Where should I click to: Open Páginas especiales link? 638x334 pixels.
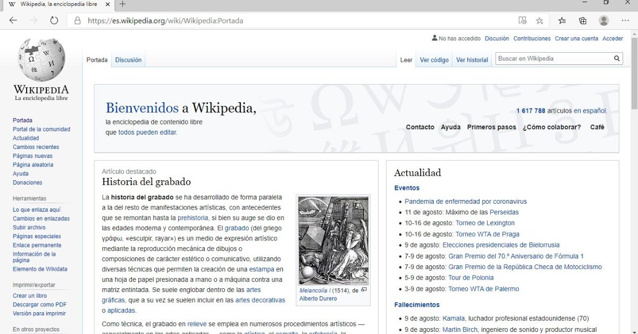pyautogui.click(x=37, y=236)
